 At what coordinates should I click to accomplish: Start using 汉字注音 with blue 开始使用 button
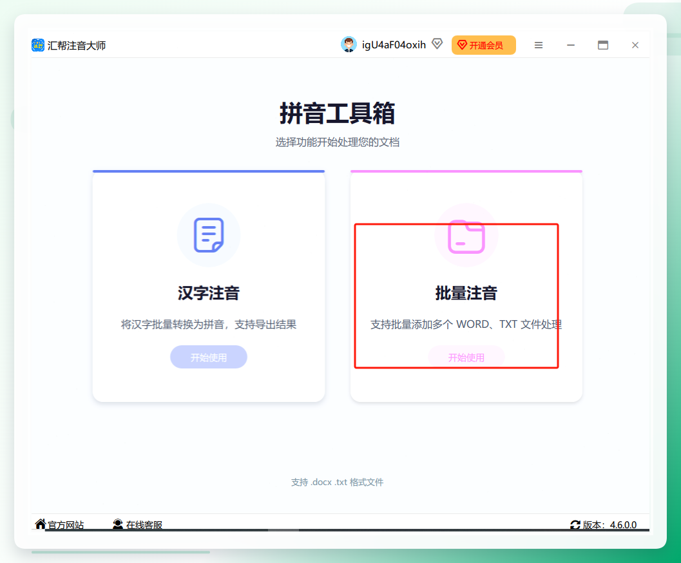tap(209, 357)
